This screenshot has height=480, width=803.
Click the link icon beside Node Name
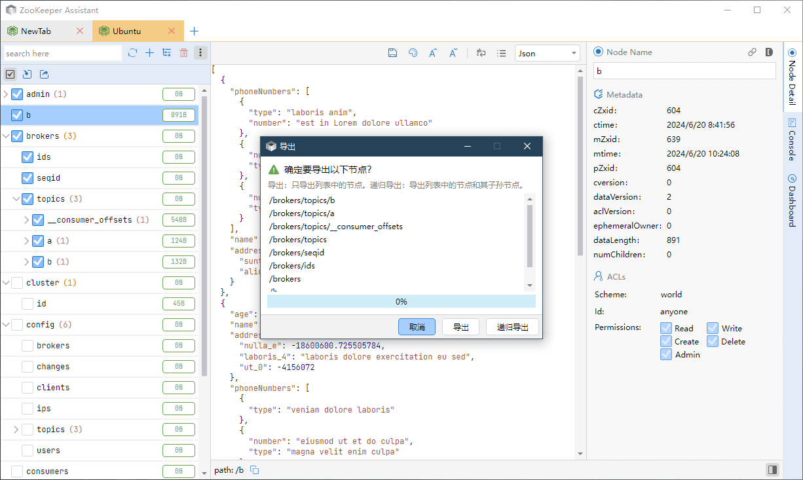pyautogui.click(x=753, y=52)
